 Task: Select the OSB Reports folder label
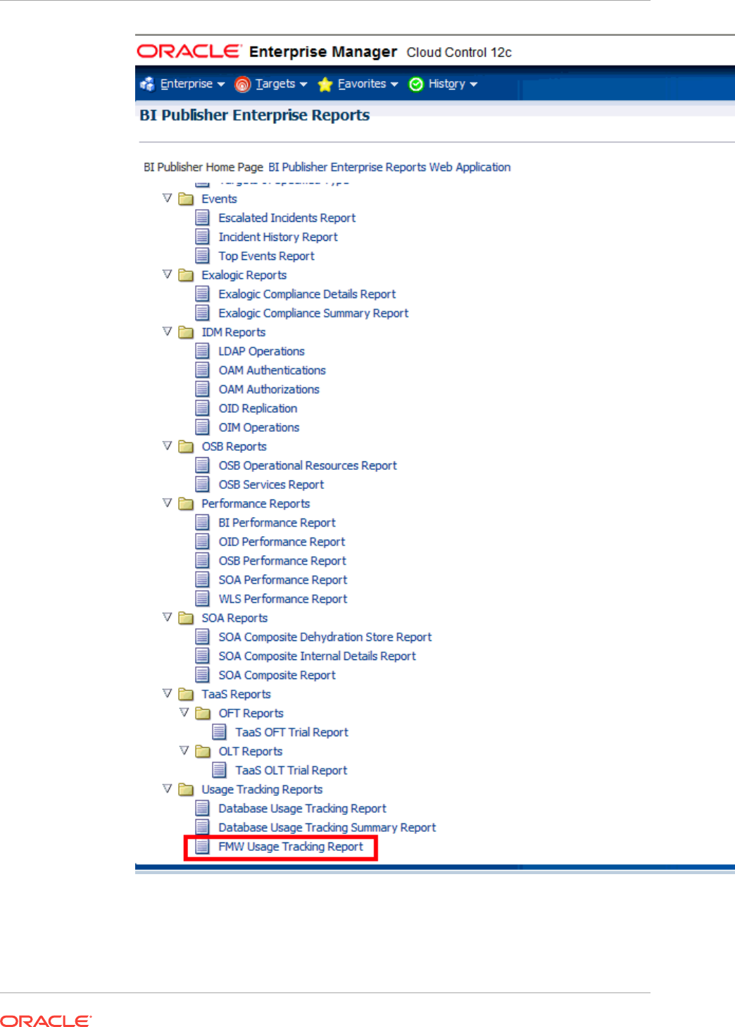point(234,446)
